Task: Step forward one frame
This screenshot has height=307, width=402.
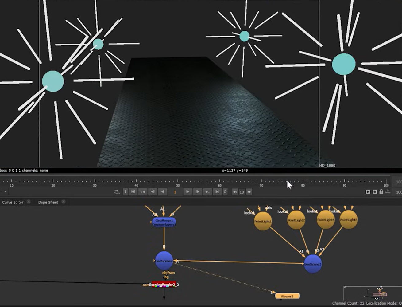Action: coord(197,192)
